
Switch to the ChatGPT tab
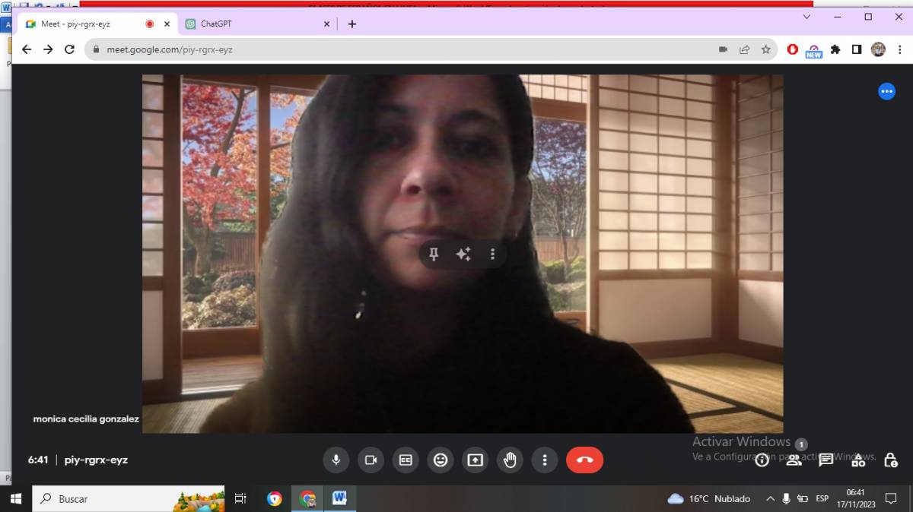pyautogui.click(x=259, y=24)
